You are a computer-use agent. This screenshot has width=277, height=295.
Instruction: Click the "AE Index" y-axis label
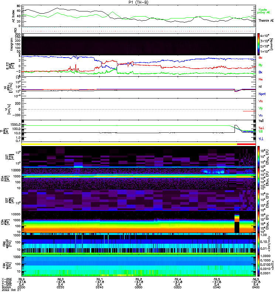coord(13,16)
